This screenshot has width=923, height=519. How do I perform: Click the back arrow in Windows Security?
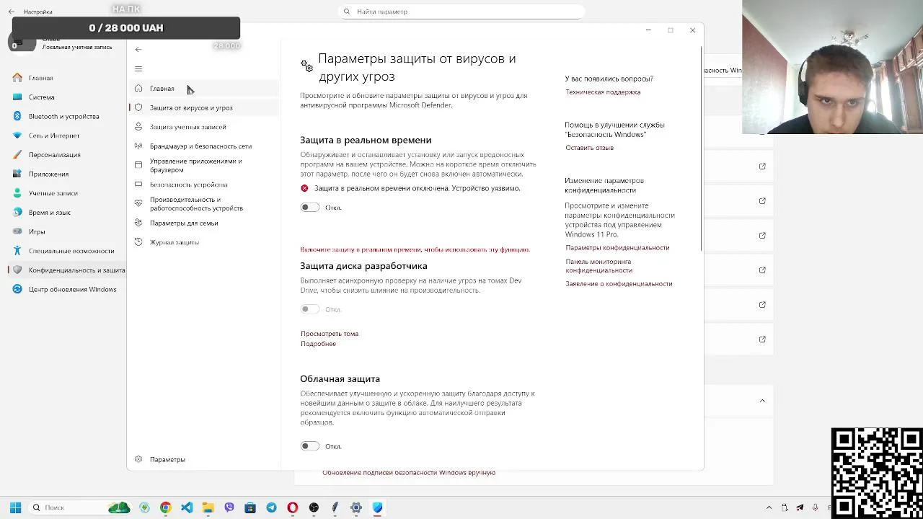click(138, 50)
